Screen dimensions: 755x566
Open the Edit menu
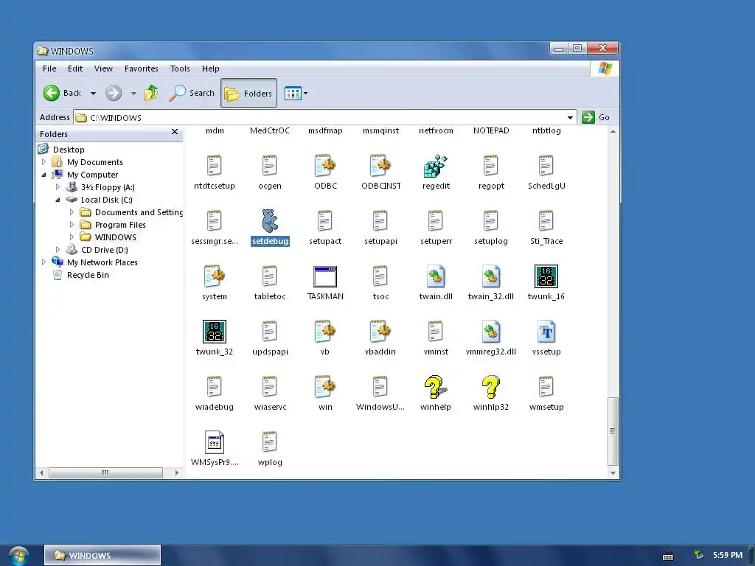75,69
